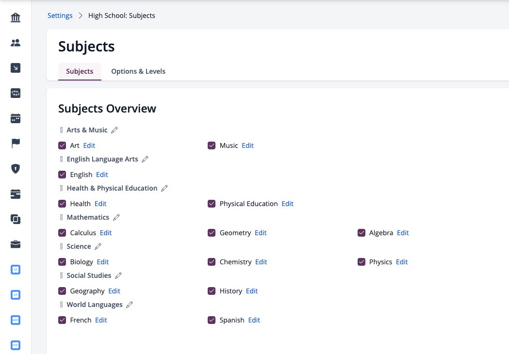Click pencil icon beside World Languages
509x354 pixels.
point(130,305)
